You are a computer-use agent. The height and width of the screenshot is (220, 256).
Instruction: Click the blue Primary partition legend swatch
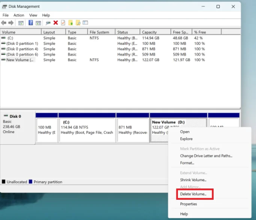(30, 181)
